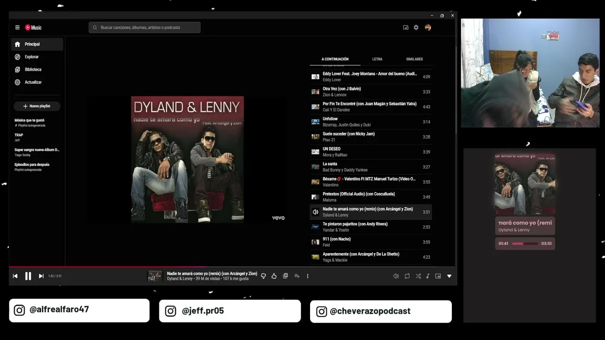Open the miniplayer picture-in-picture
605x340 pixels.
[438, 276]
